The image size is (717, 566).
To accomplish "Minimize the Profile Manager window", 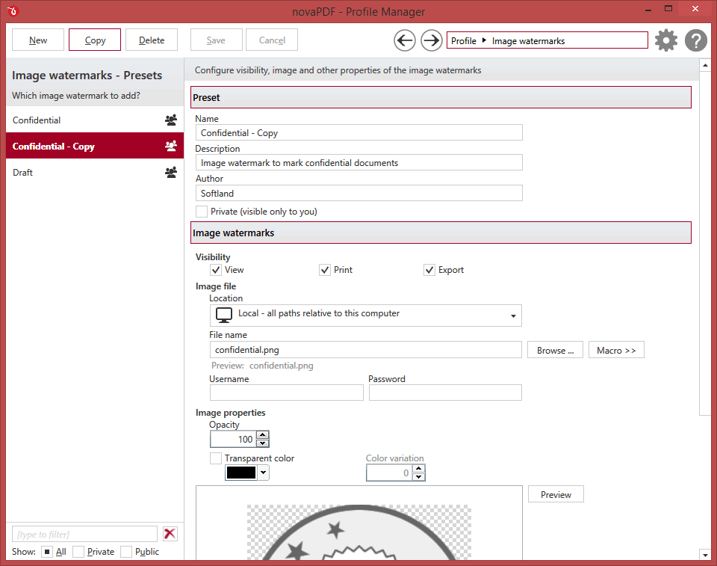I will point(648,10).
